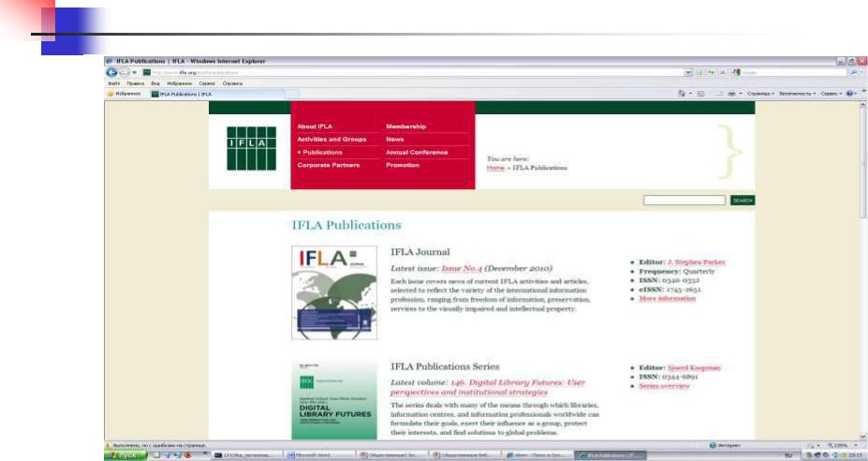Click the search magnifier icon in browser toolbar

point(854,72)
